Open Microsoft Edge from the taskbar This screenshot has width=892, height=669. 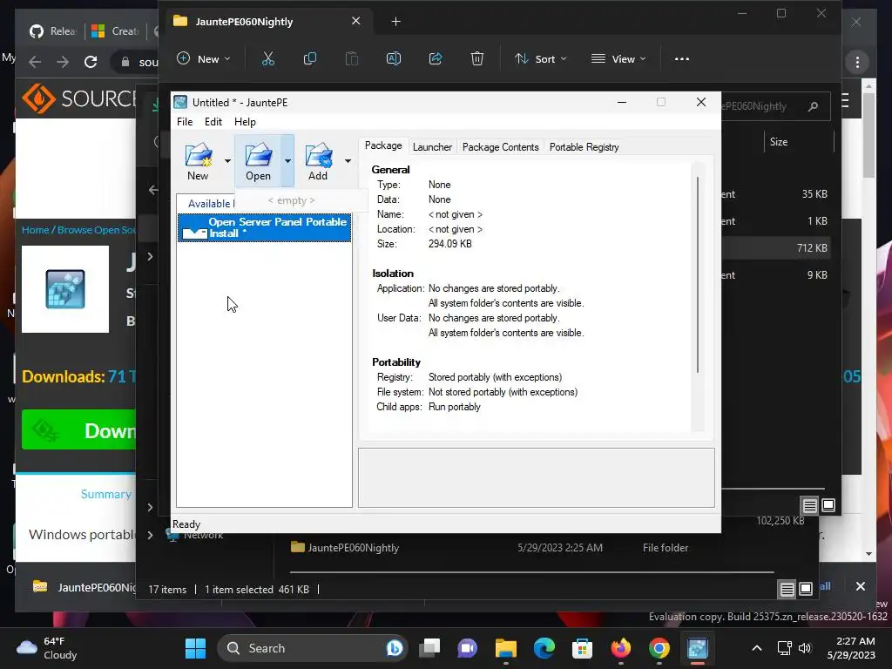pyautogui.click(x=544, y=648)
